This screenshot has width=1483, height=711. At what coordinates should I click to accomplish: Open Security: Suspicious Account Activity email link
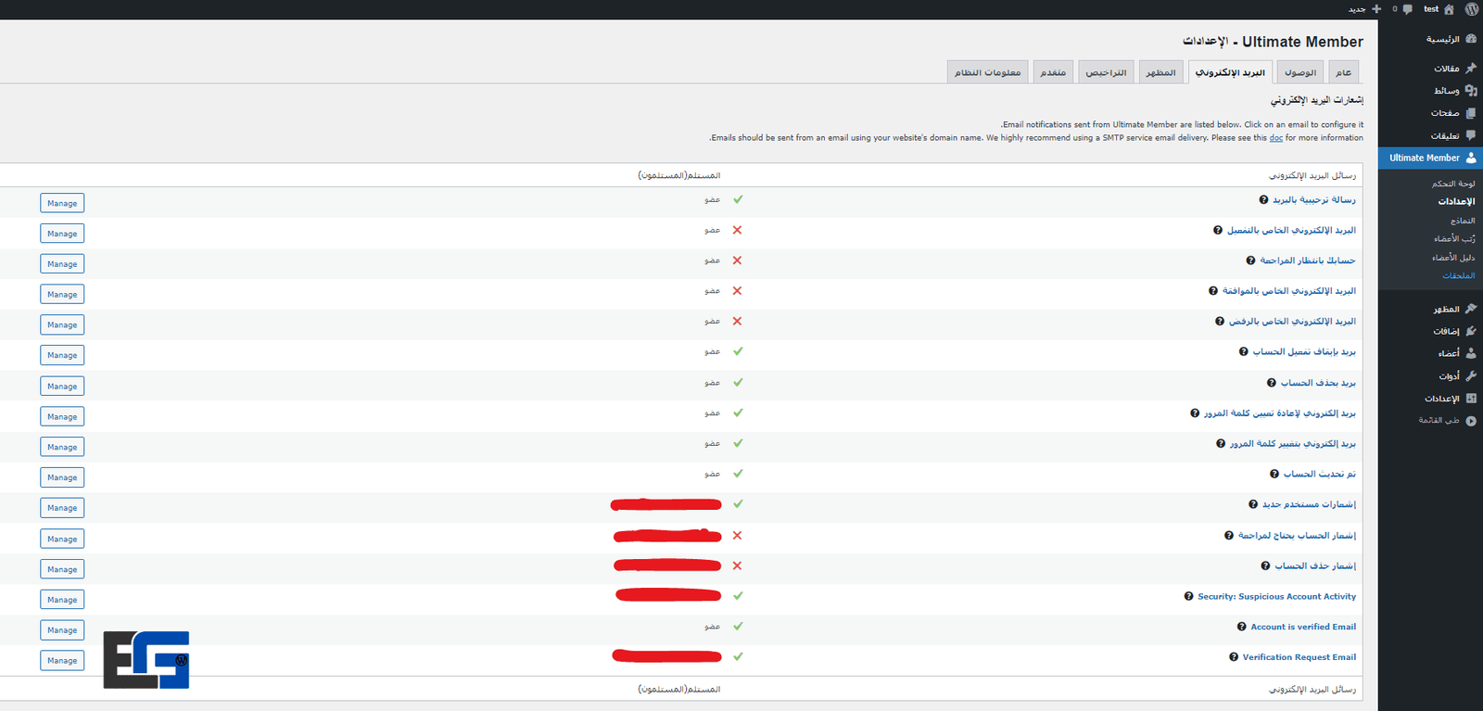point(1276,597)
